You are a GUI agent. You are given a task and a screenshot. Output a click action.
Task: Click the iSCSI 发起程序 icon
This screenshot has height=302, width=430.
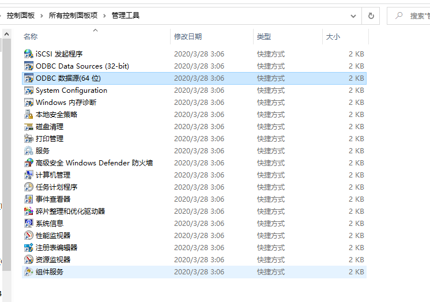click(x=28, y=54)
